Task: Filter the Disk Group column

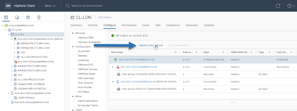Action: click(176, 52)
